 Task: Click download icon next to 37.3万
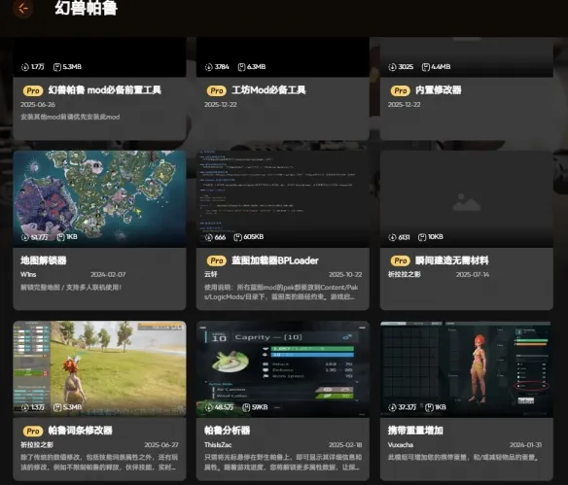click(392, 407)
